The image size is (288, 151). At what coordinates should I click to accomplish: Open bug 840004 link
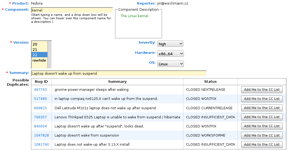point(40,126)
